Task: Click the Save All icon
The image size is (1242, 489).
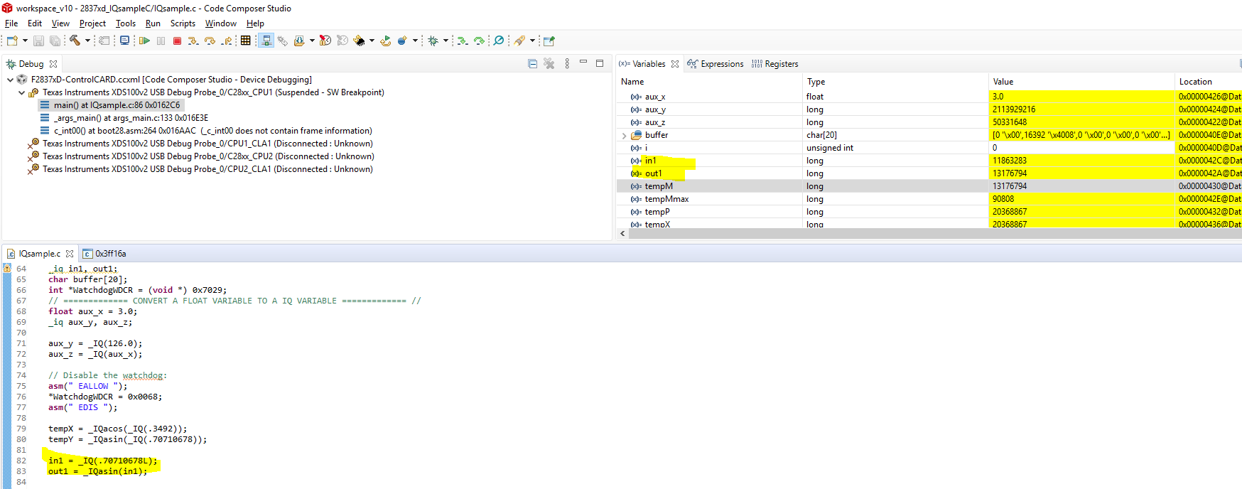Action: pyautogui.click(x=55, y=41)
